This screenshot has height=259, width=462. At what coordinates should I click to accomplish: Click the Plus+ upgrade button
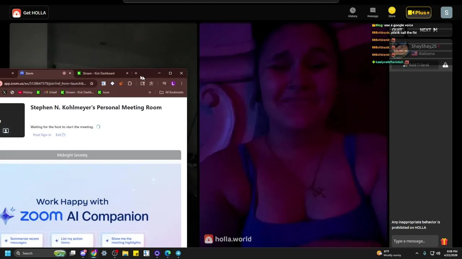[x=419, y=13]
